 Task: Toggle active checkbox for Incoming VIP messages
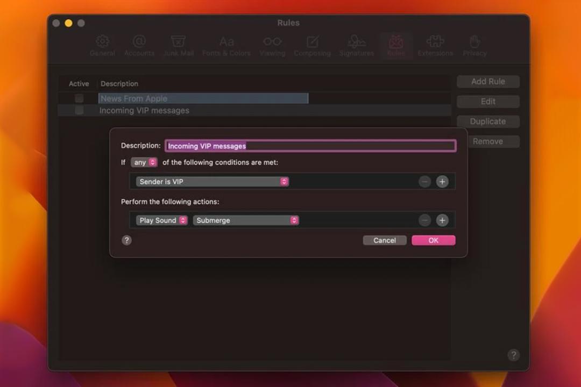[x=79, y=110]
